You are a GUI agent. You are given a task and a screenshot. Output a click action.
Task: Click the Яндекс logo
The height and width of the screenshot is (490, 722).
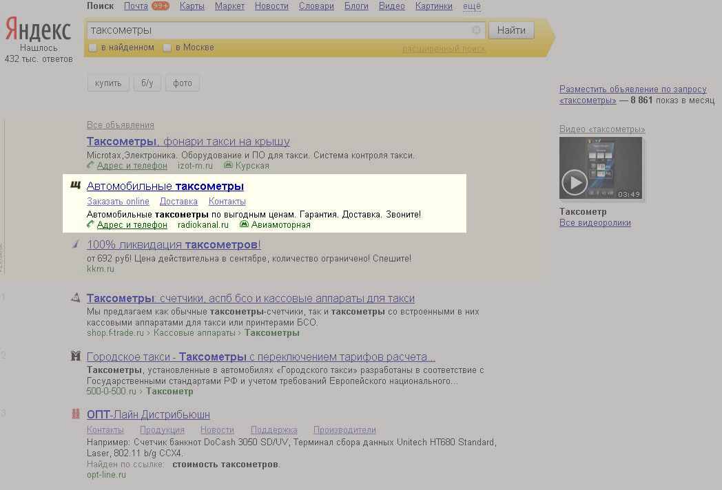[38, 30]
